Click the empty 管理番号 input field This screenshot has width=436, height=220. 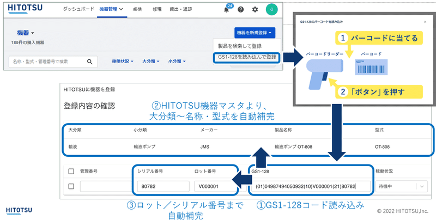(106, 186)
